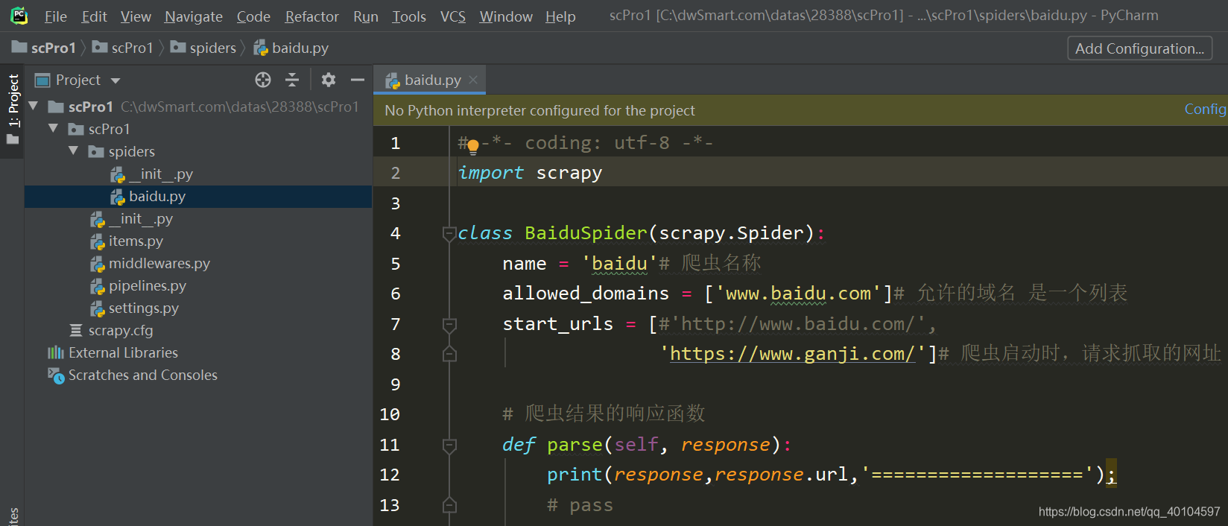Toggle the 1: Project tool window tab
The width and height of the screenshot is (1228, 526).
(x=13, y=100)
